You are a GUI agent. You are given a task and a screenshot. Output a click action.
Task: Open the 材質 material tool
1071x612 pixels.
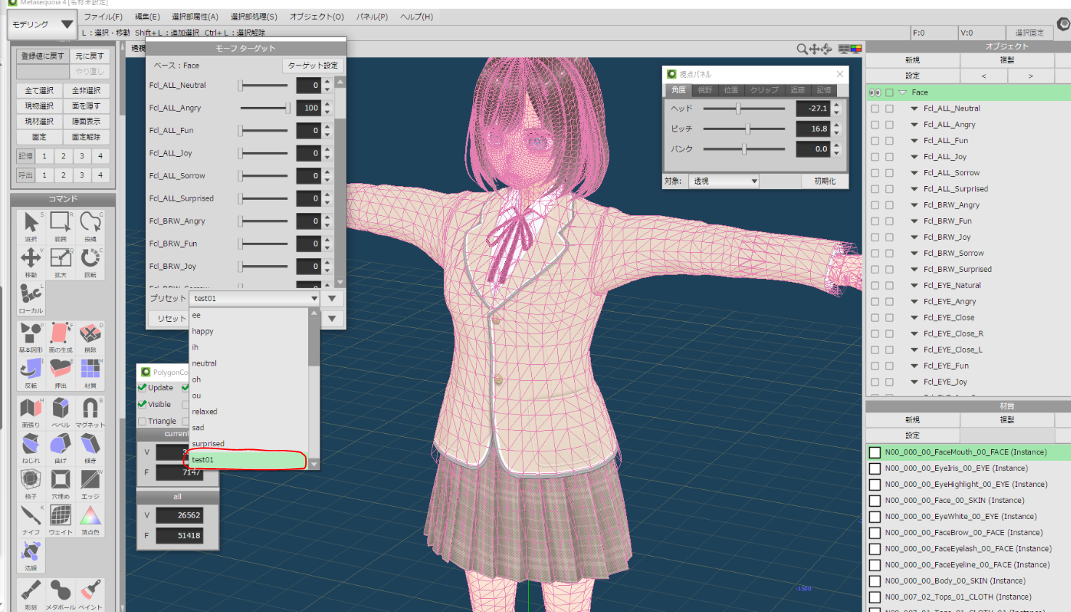90,373
